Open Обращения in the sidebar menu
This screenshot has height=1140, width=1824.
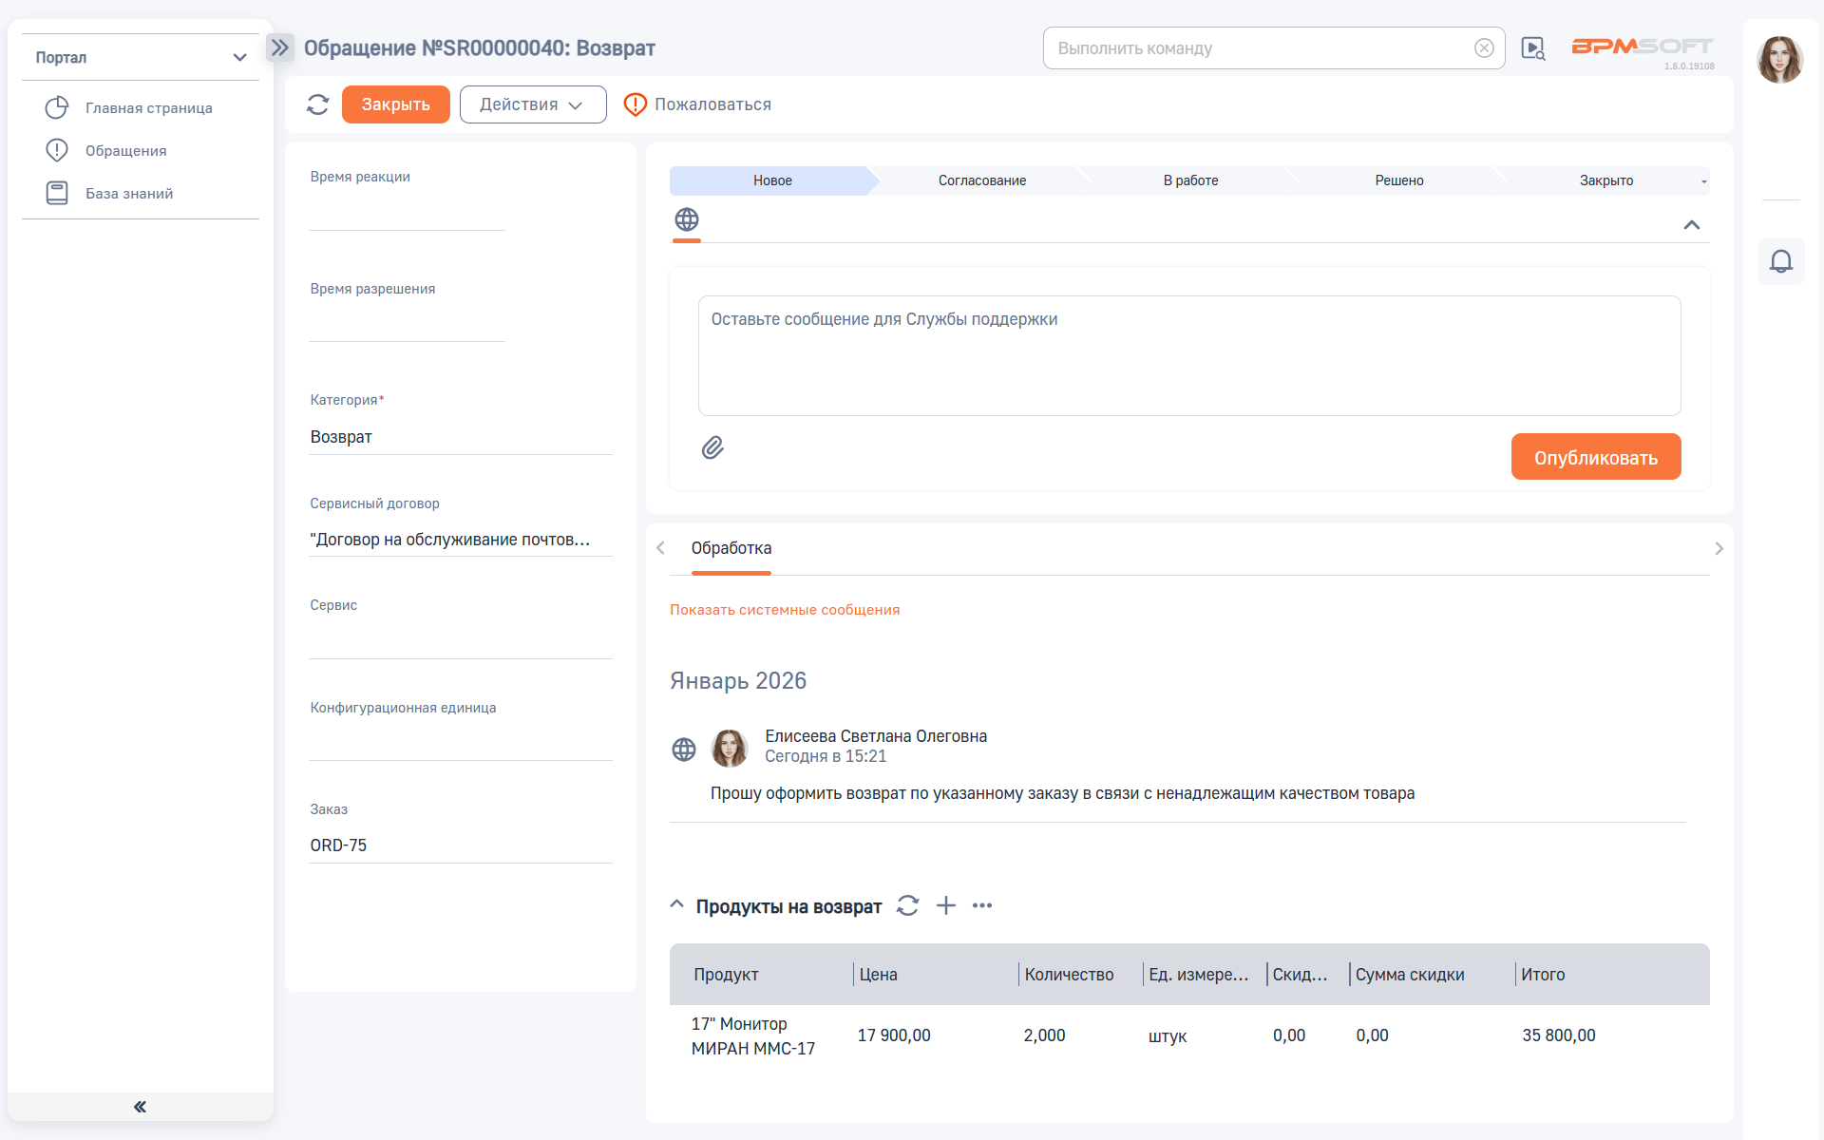coord(125,151)
